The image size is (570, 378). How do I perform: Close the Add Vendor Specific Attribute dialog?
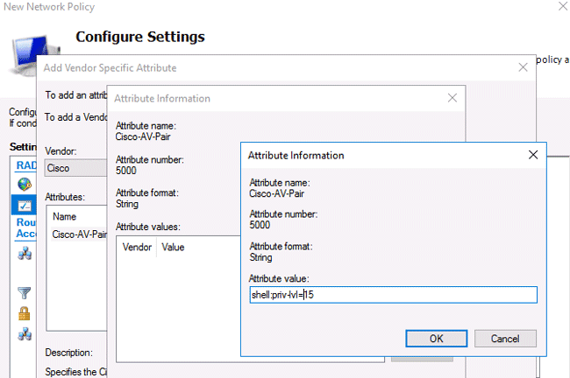[x=523, y=67]
